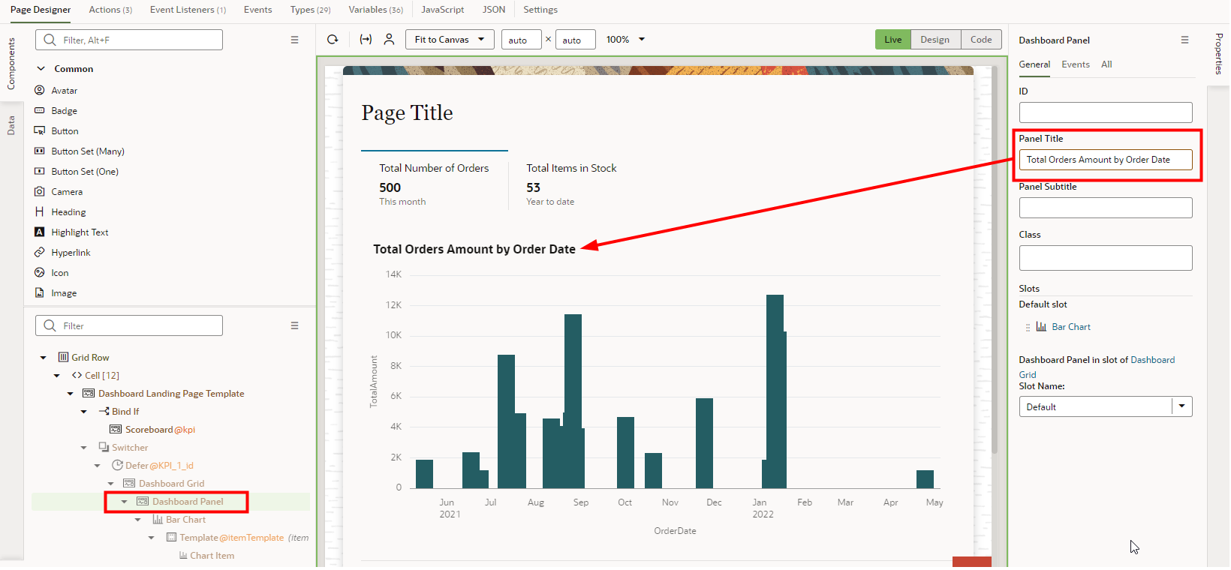This screenshot has height=570, width=1231.
Task: Open the Actions (3) tab
Action: [110, 10]
